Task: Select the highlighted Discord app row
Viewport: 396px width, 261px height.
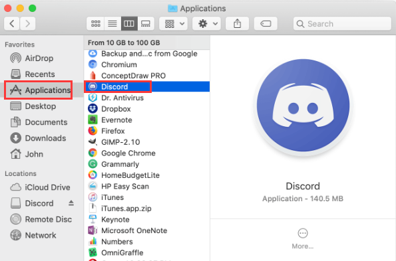Action: point(146,87)
